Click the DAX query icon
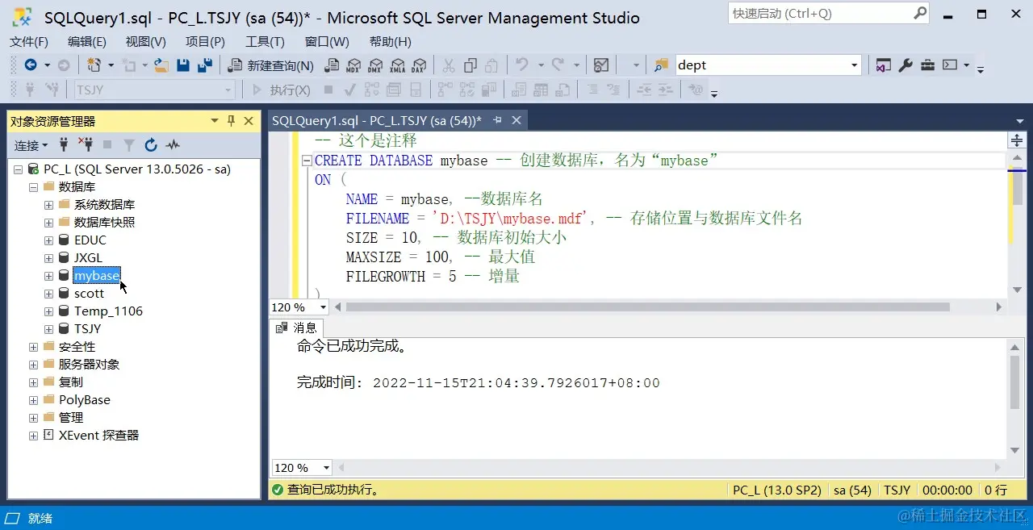The width and height of the screenshot is (1033, 530). click(x=419, y=65)
